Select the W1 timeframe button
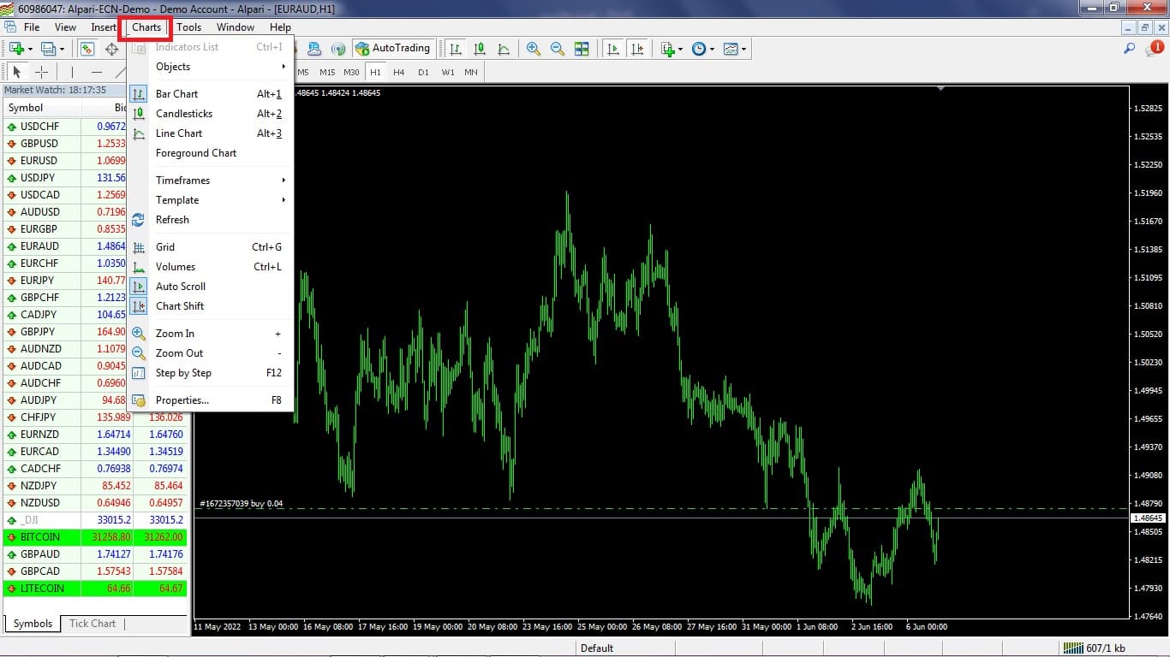 pyautogui.click(x=448, y=73)
